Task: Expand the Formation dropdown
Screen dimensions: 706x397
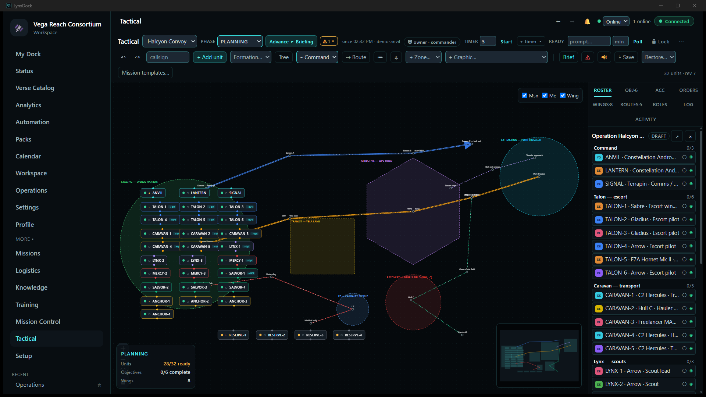Action: coord(251,57)
